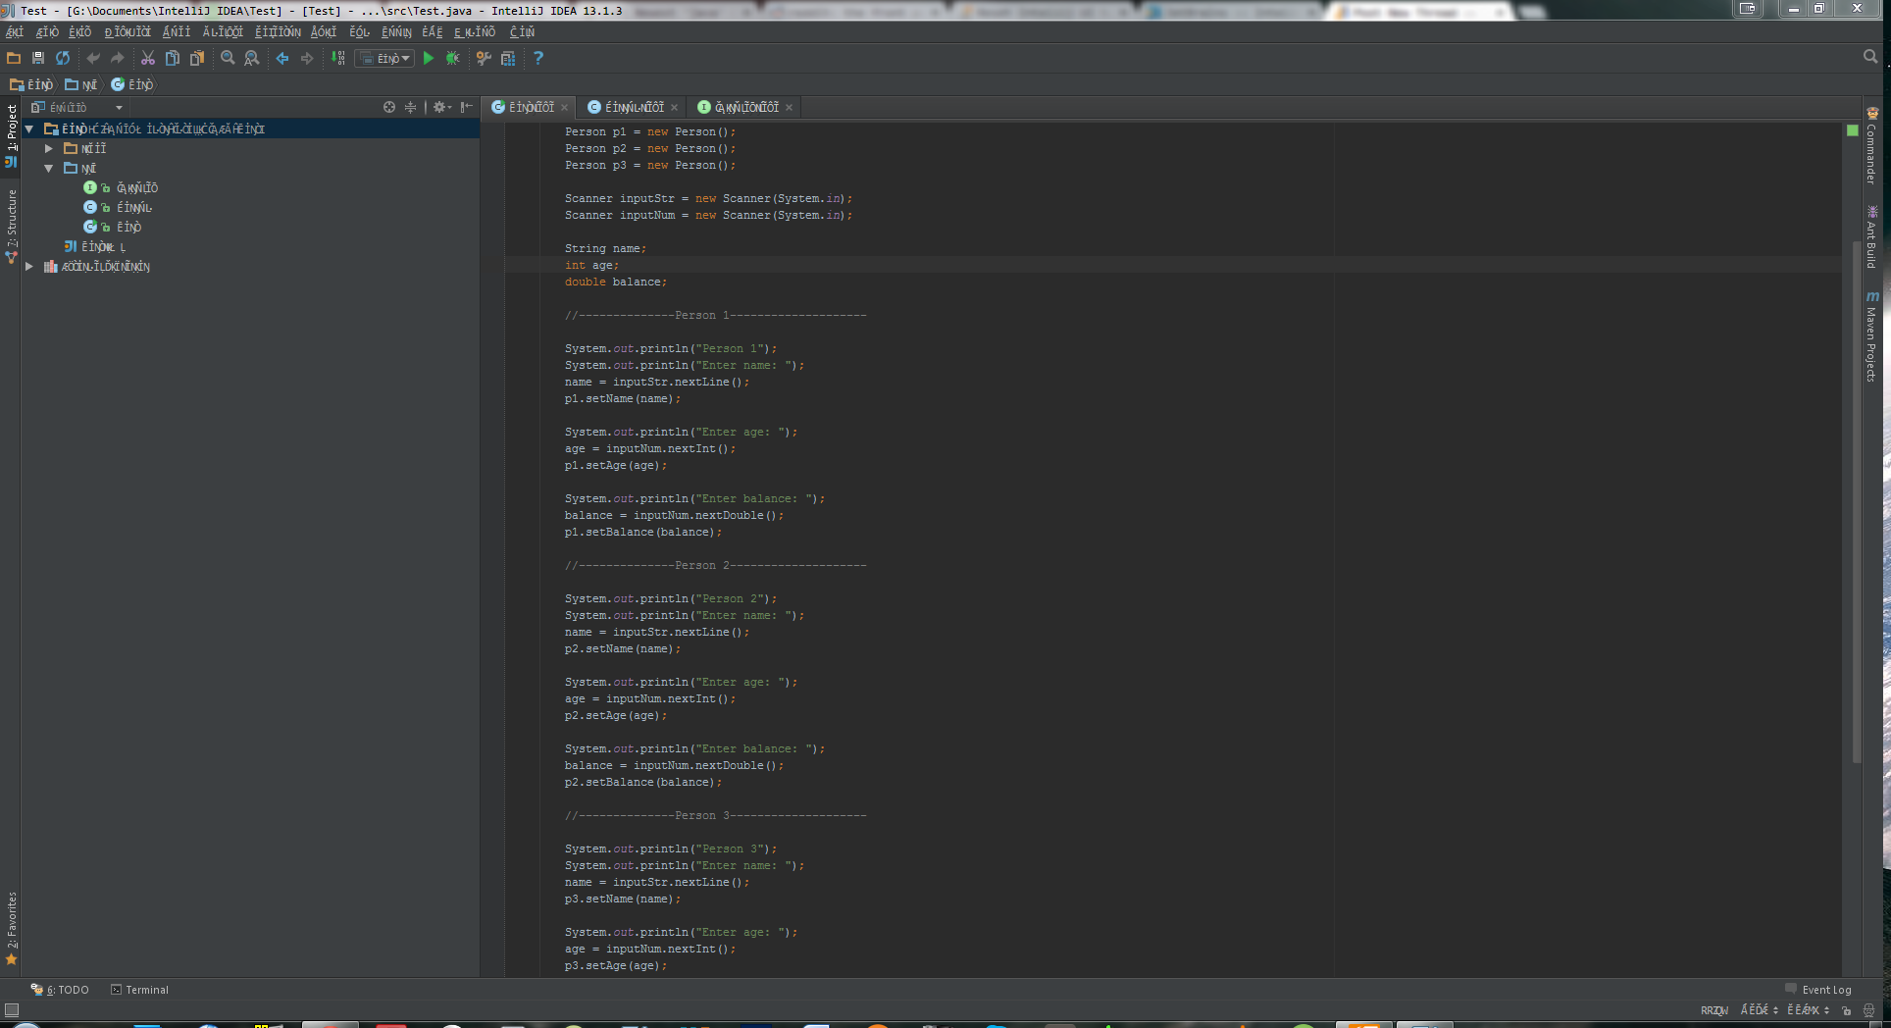This screenshot has width=1891, height=1028.
Task: Hide the Project panel with the pin-left icon
Action: click(x=467, y=107)
